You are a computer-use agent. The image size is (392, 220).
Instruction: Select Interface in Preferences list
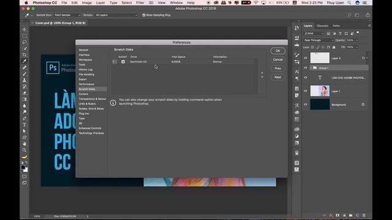[x=85, y=55]
